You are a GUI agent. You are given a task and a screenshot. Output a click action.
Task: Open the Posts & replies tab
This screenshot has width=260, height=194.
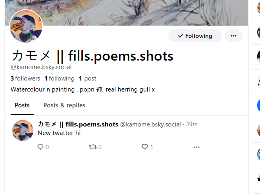click(x=64, y=105)
